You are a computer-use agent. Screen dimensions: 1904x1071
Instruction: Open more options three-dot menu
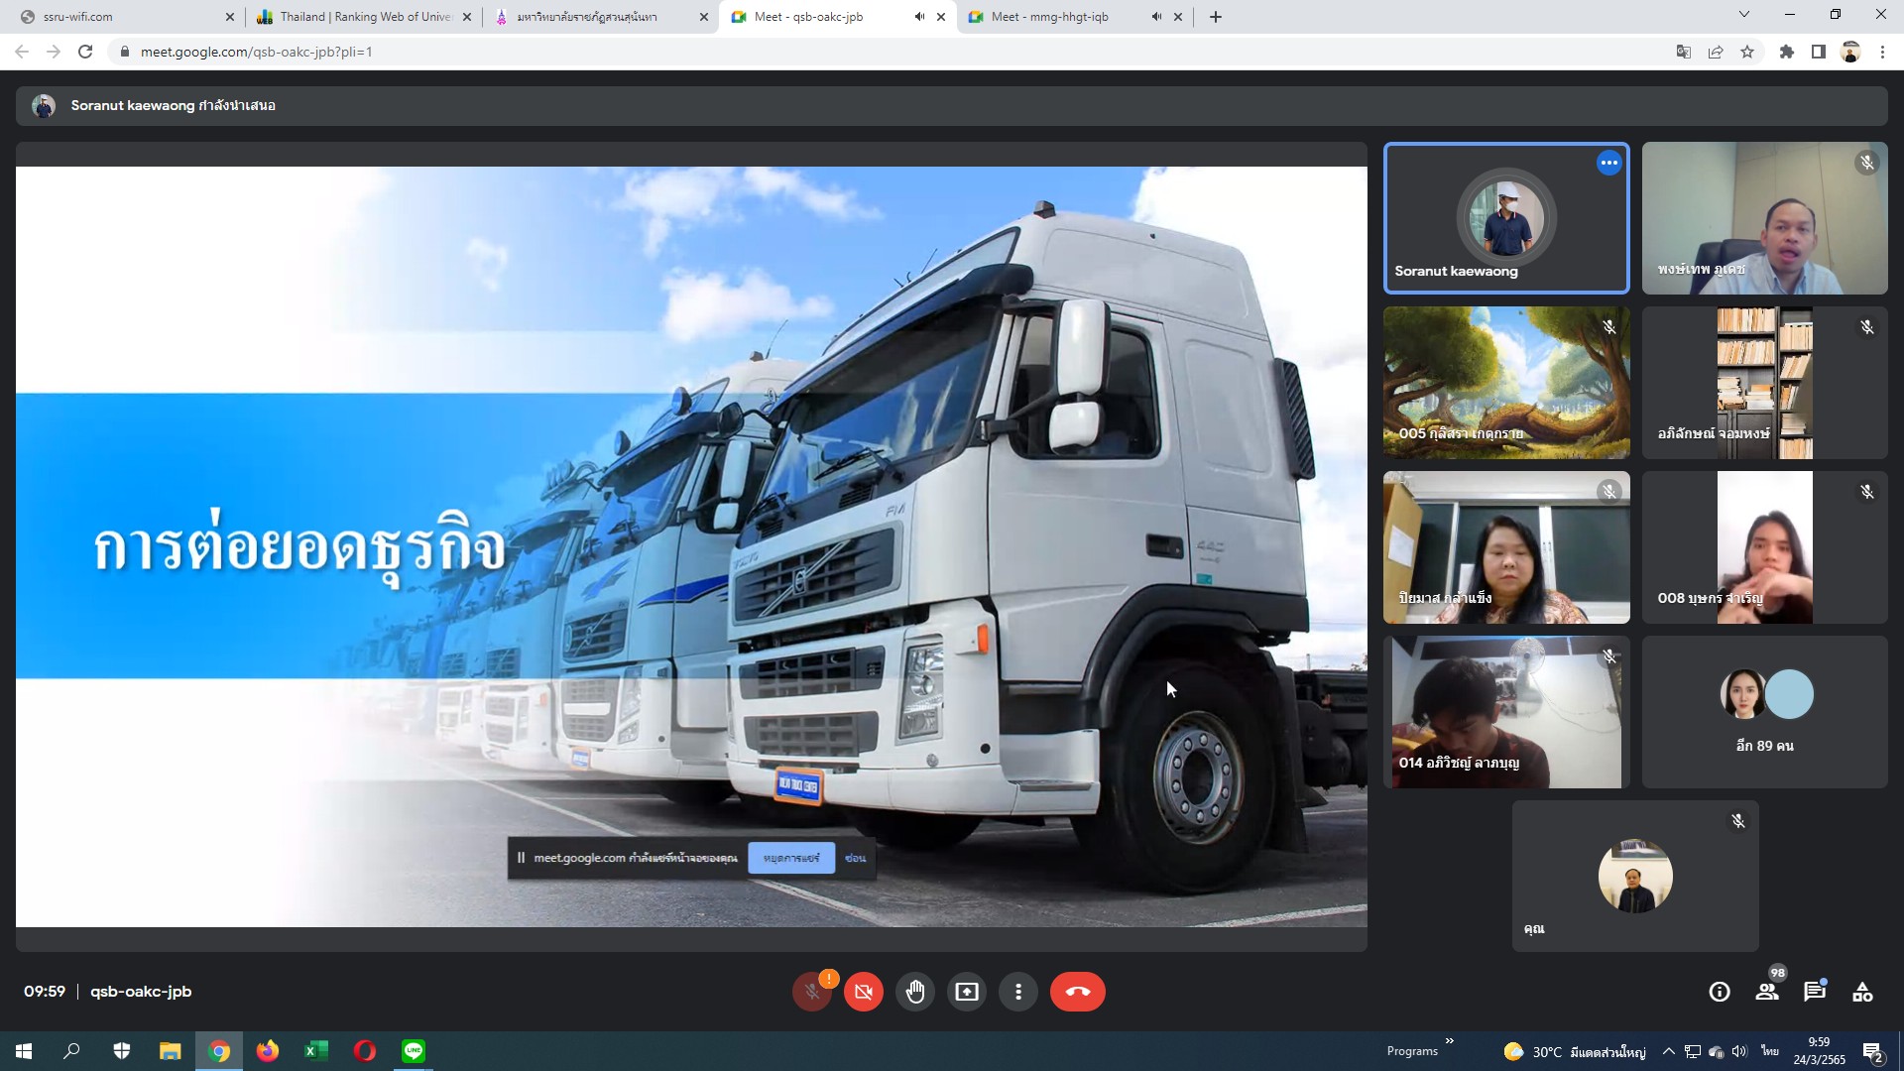point(1017,992)
